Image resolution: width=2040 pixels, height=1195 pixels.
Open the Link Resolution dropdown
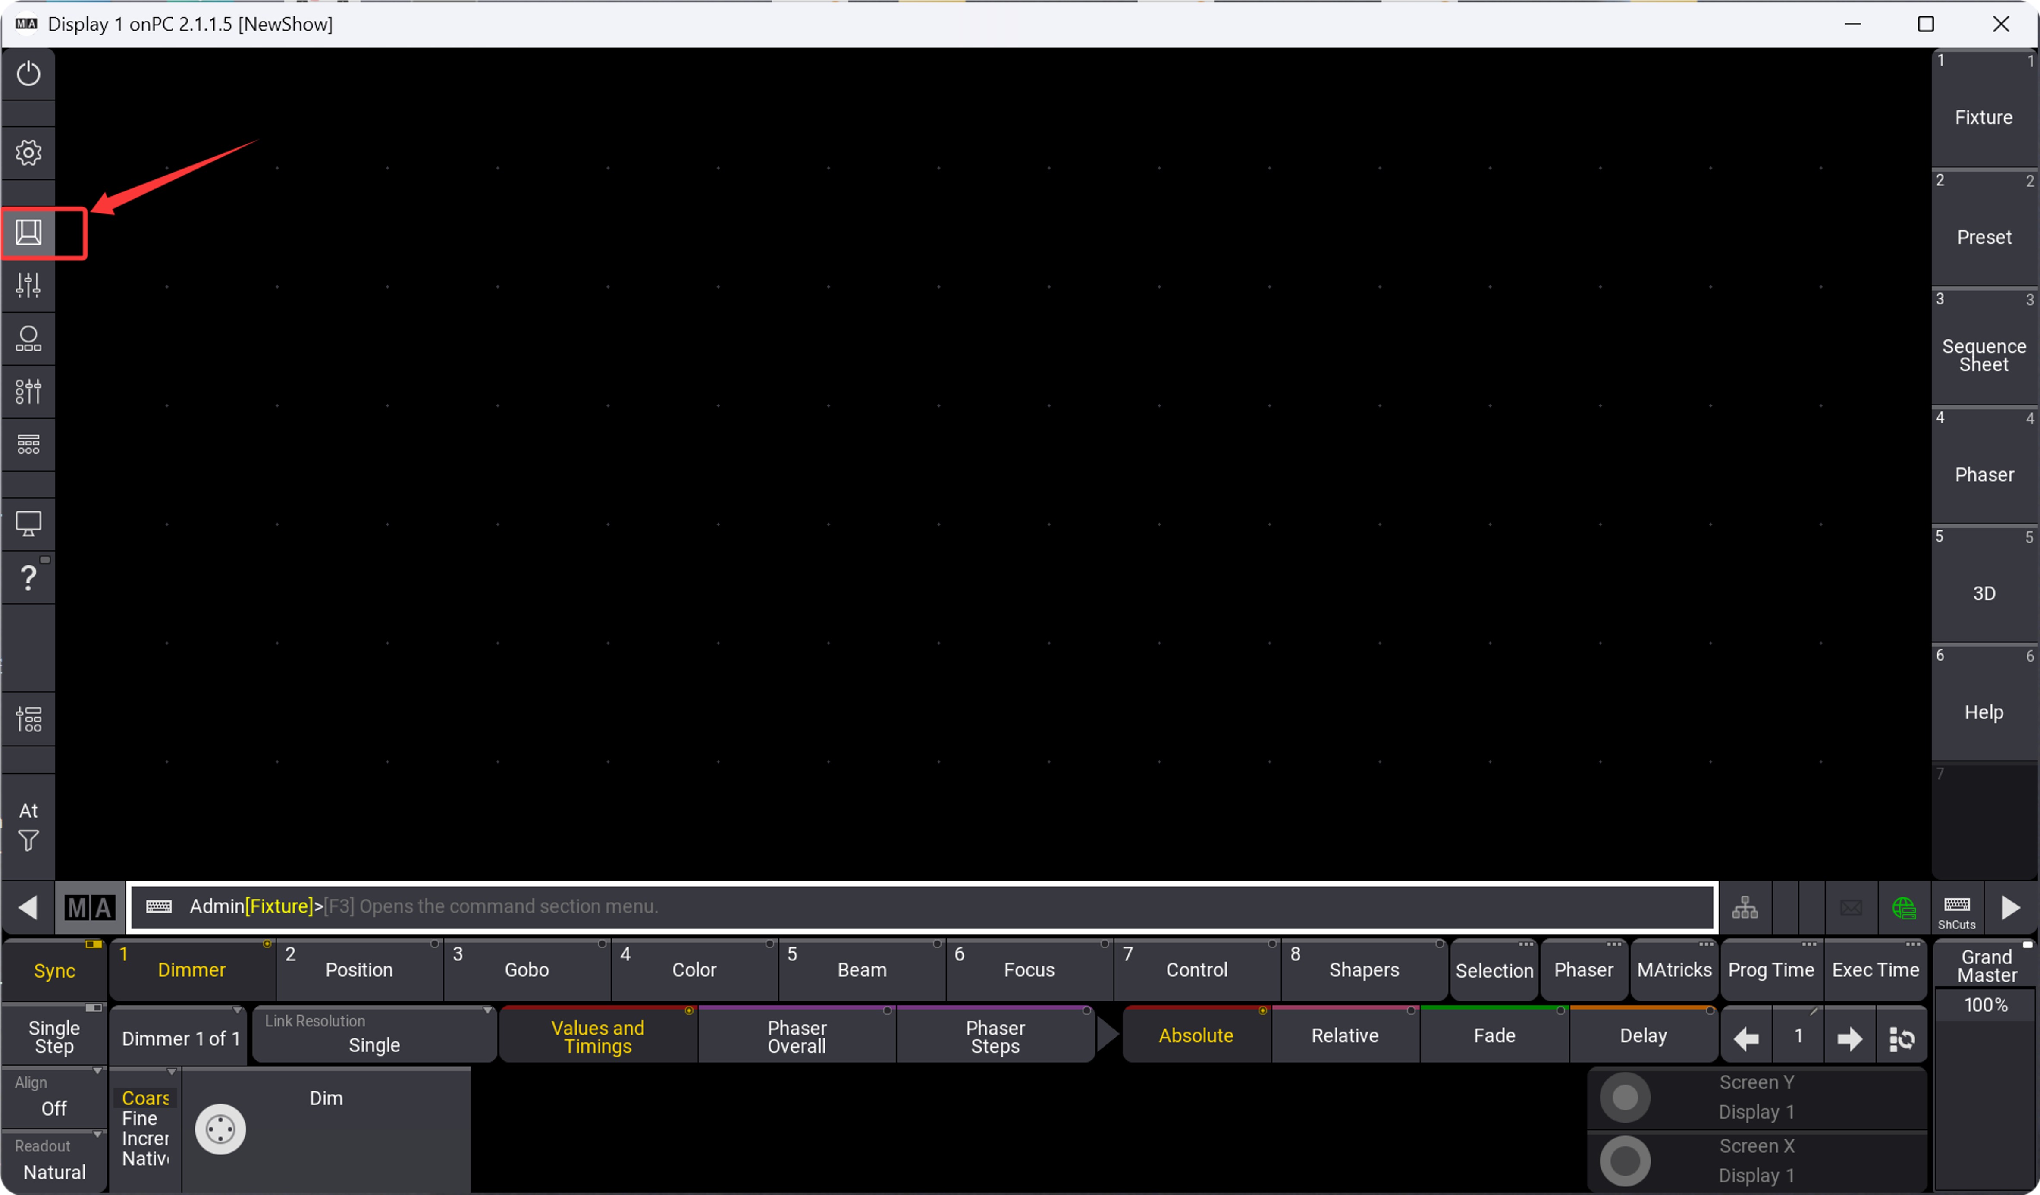pyautogui.click(x=374, y=1035)
